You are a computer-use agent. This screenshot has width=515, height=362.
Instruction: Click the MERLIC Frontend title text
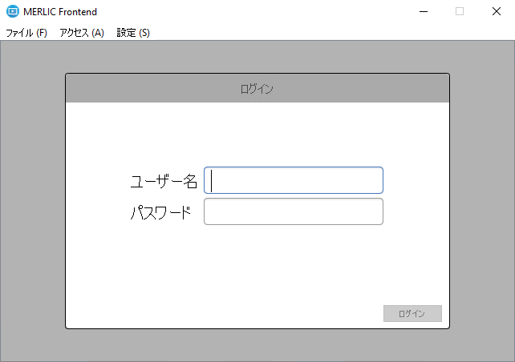tap(60, 11)
